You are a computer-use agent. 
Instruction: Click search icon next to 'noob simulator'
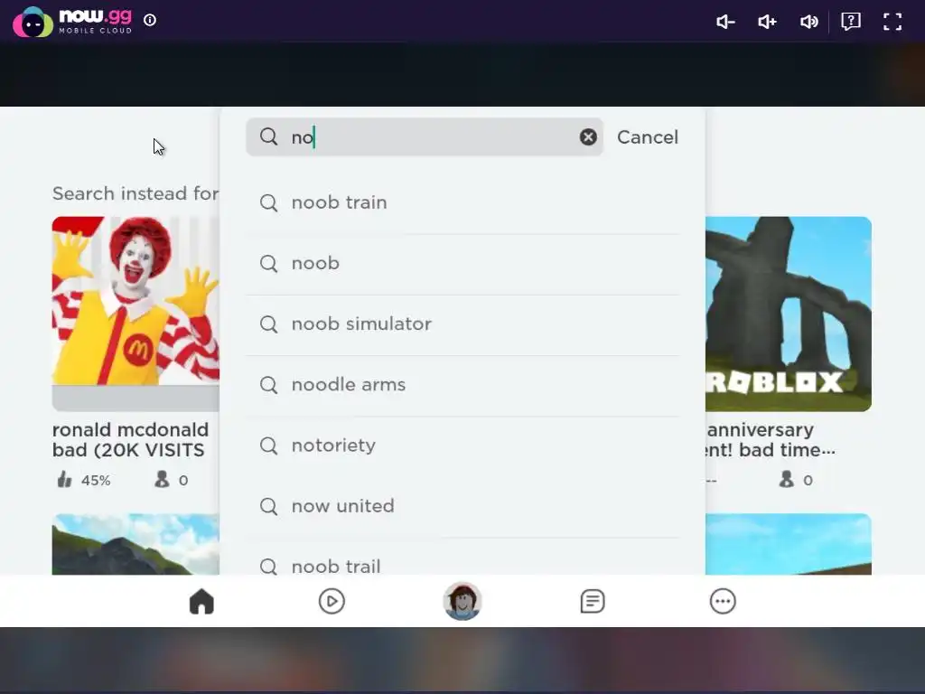click(x=268, y=324)
